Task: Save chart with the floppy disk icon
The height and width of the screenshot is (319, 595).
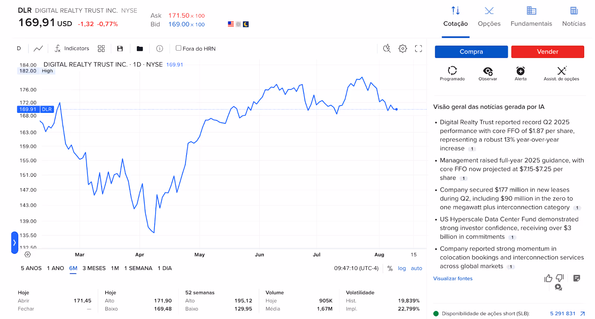Action: (120, 49)
